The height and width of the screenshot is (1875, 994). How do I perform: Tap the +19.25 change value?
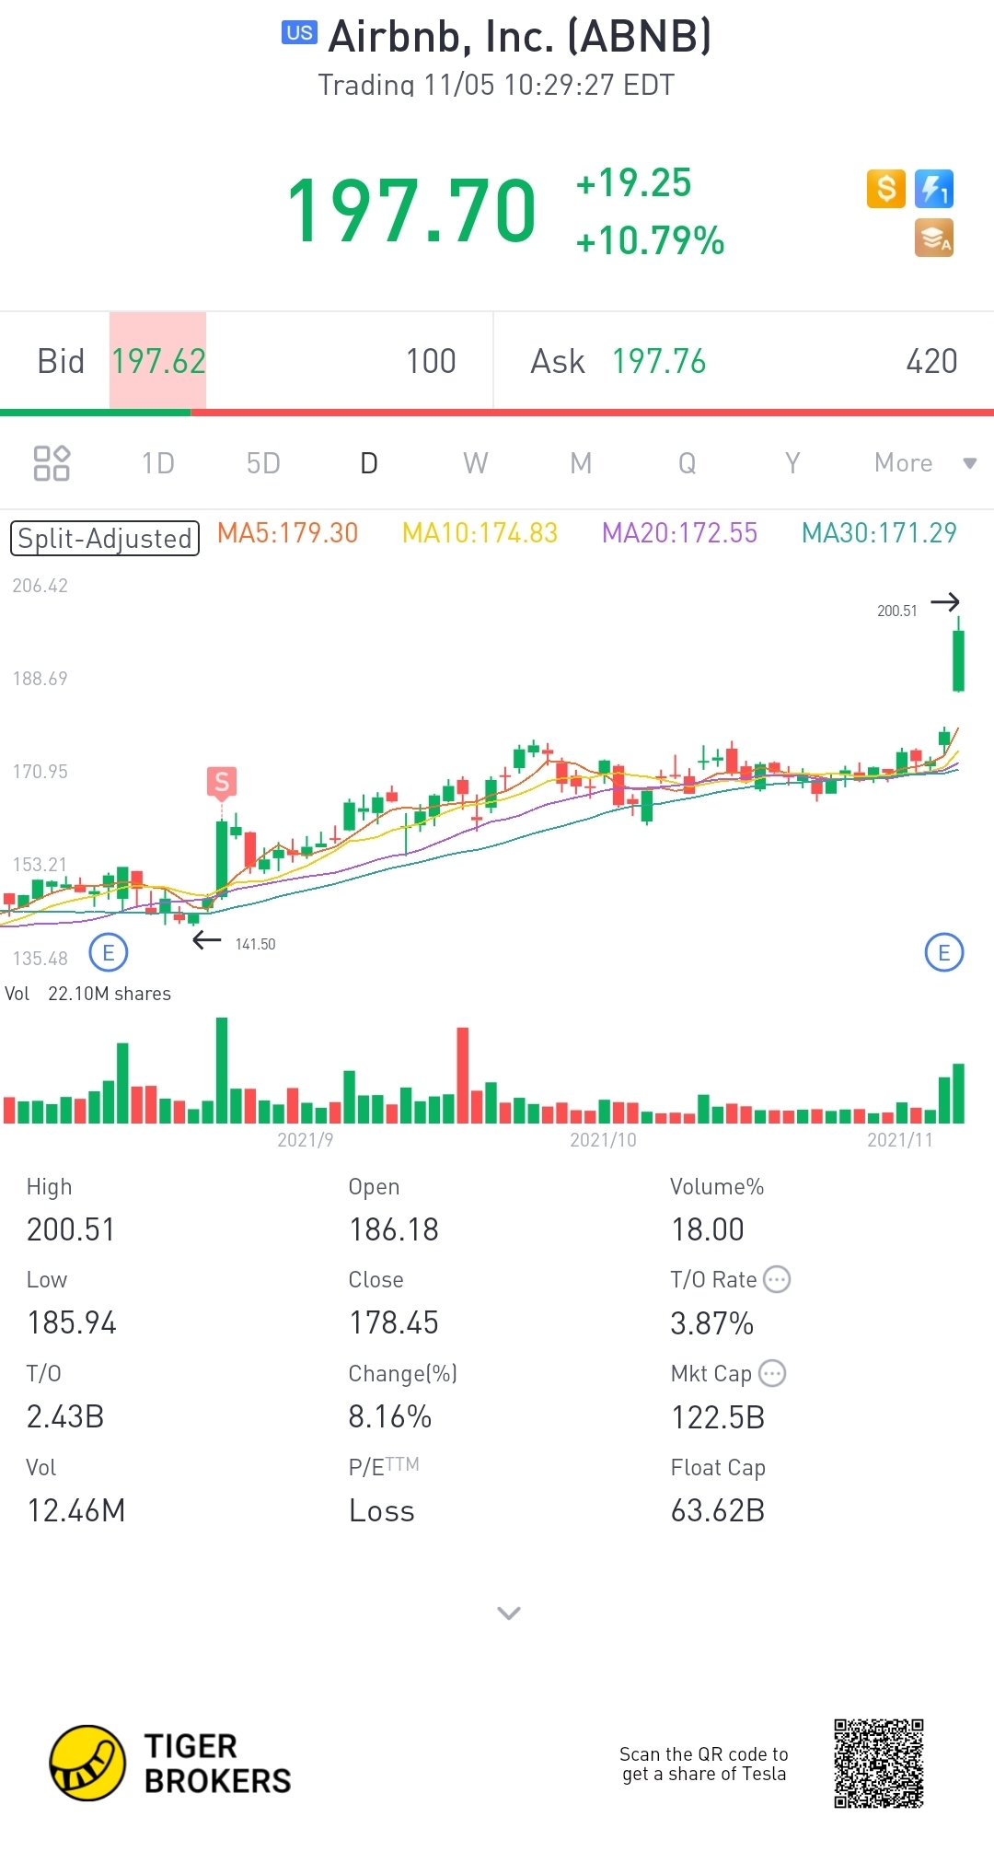point(633,182)
